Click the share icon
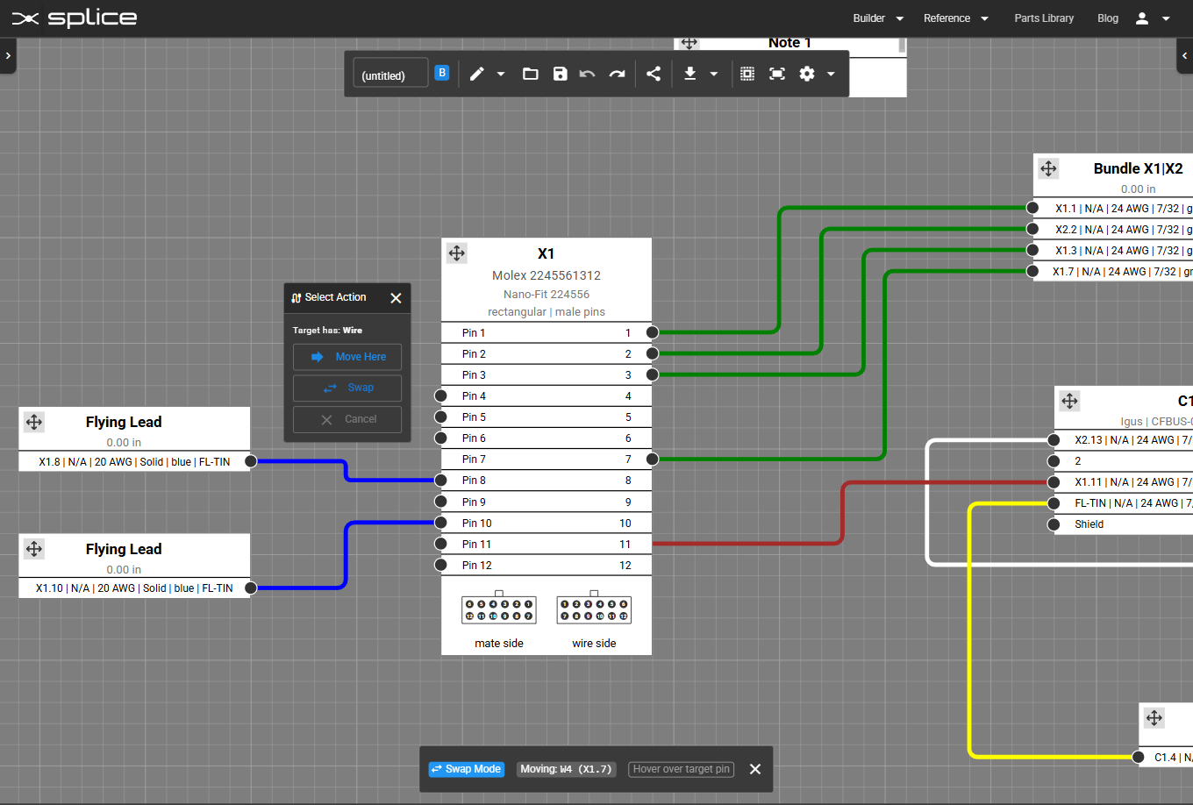Screen dimensions: 1193x805 pos(654,74)
